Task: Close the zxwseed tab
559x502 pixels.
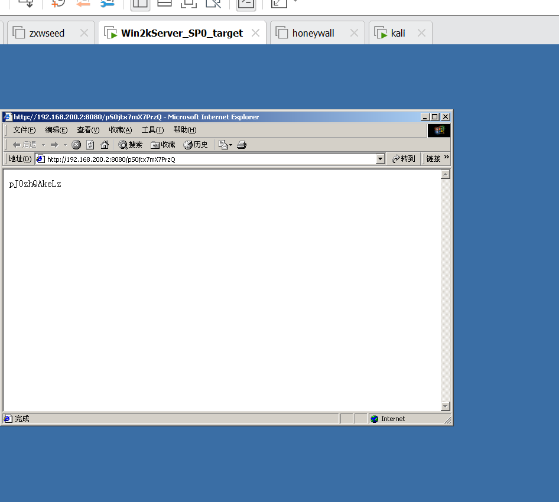Action: 84,33
